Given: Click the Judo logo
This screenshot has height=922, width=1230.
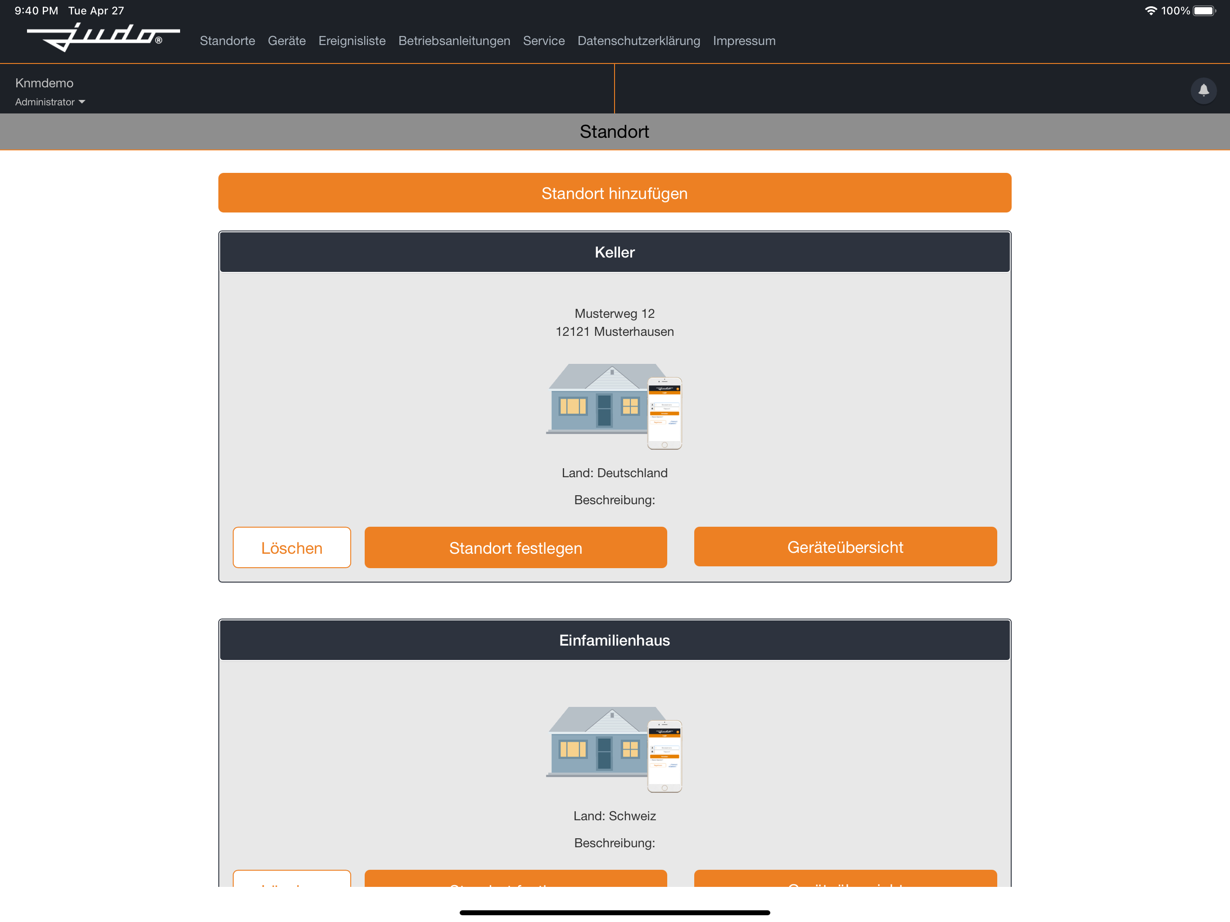Looking at the screenshot, I should tap(103, 37).
